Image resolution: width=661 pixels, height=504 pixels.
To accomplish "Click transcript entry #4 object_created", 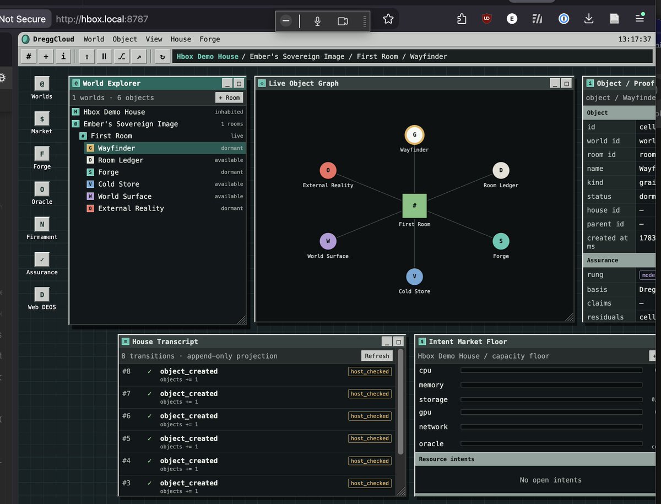I will point(257,464).
